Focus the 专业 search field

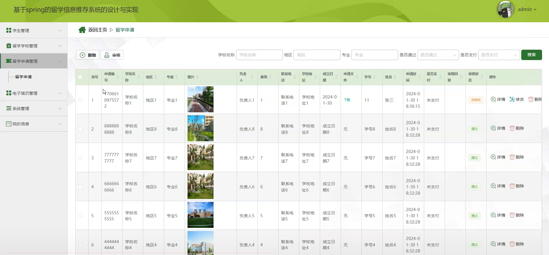(x=374, y=55)
